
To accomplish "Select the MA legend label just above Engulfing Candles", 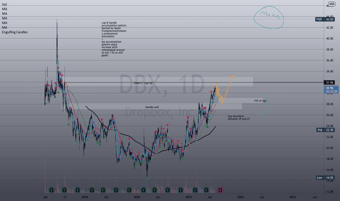I will [4, 27].
